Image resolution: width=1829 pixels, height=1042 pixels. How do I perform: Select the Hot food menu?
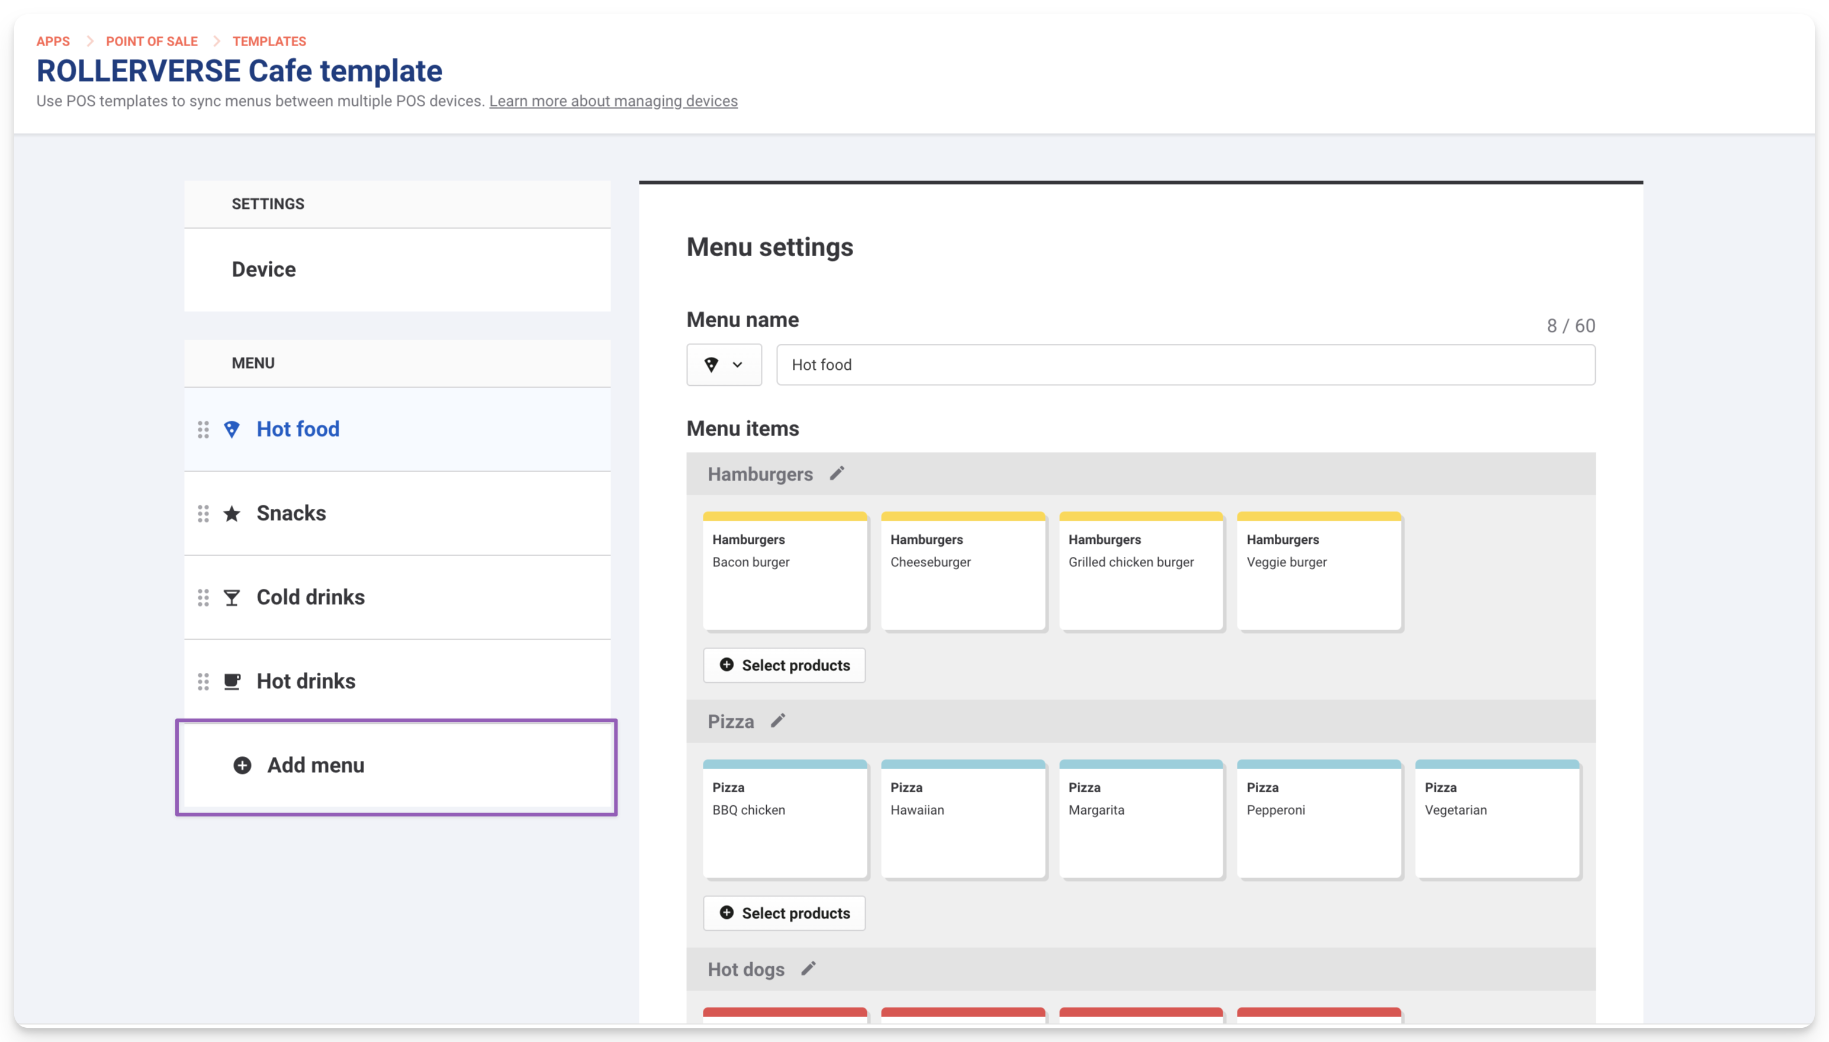coord(397,430)
